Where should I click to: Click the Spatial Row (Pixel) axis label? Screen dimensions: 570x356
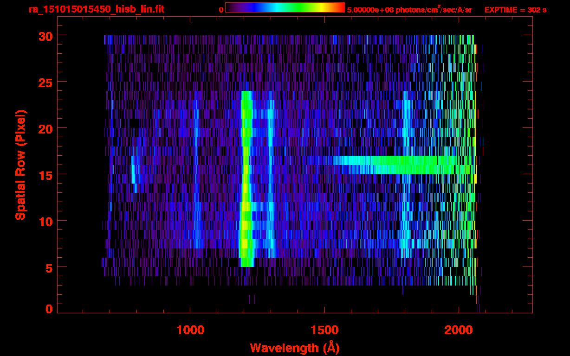[x=20, y=165]
